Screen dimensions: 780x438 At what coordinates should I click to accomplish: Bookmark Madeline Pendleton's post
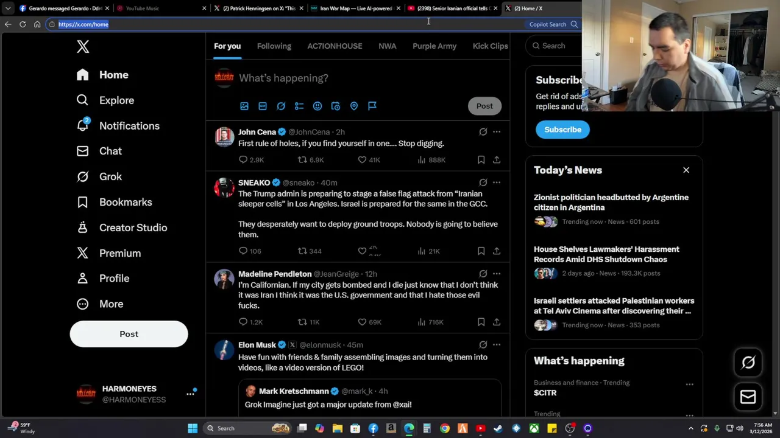(x=481, y=322)
